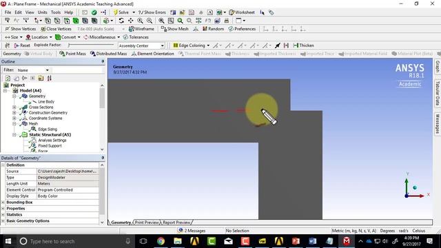Image resolution: width=441 pixels, height=248 pixels.
Task: Open the Tabular Data side tab
Action: (438, 93)
